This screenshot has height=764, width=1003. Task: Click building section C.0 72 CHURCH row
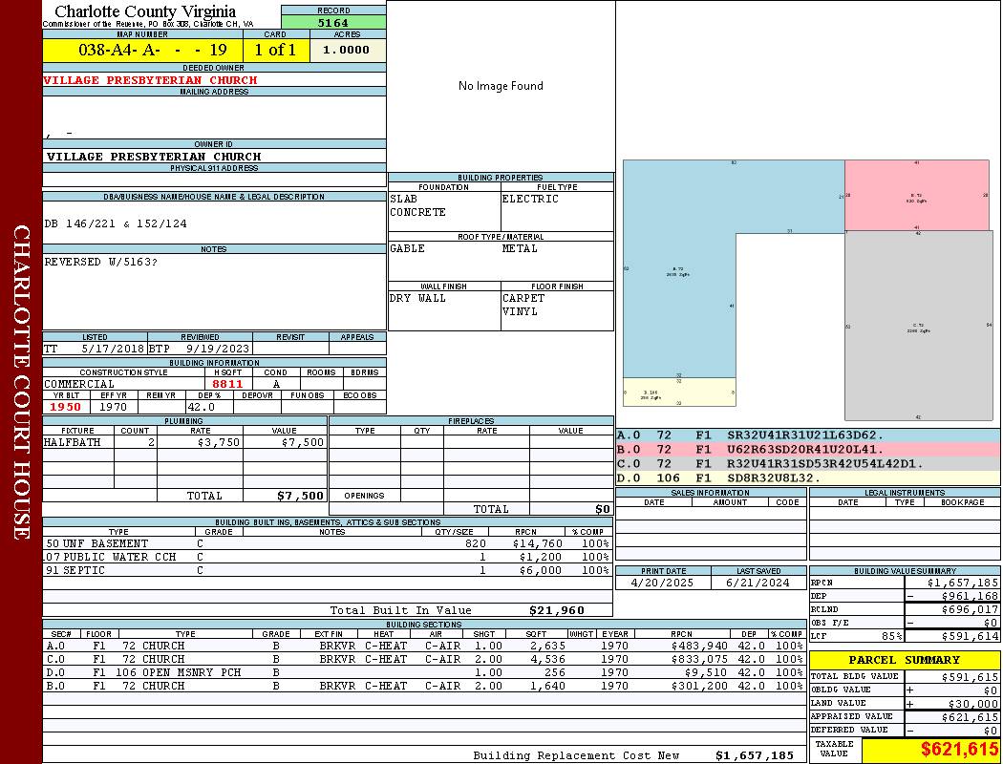pyautogui.click(x=424, y=659)
